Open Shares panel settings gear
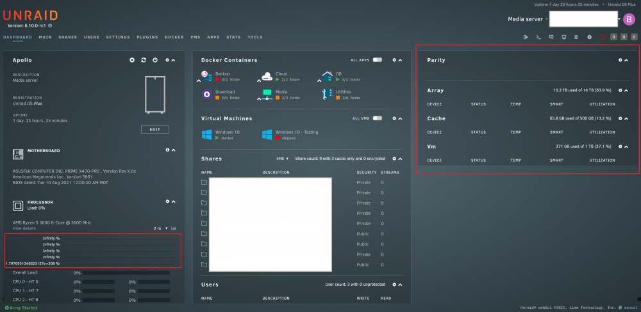Viewport: 641px width, 312px height. point(394,159)
